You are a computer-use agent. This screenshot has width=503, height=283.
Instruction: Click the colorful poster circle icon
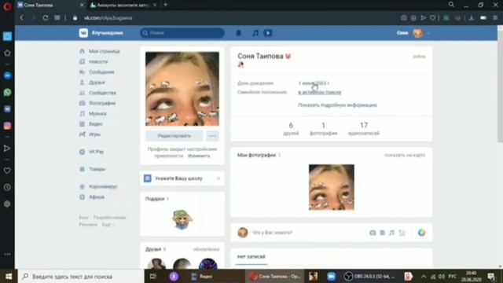tap(421, 233)
